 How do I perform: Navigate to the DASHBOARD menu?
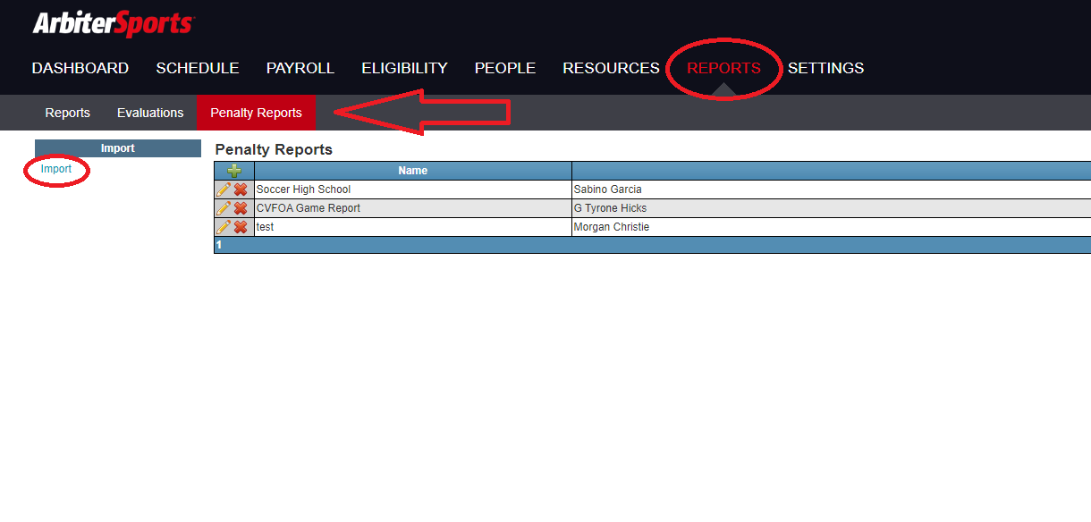point(80,68)
